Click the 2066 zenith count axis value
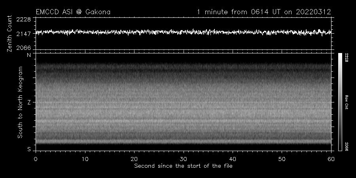The height and width of the screenshot is (178, 356). pyautogui.click(x=24, y=48)
